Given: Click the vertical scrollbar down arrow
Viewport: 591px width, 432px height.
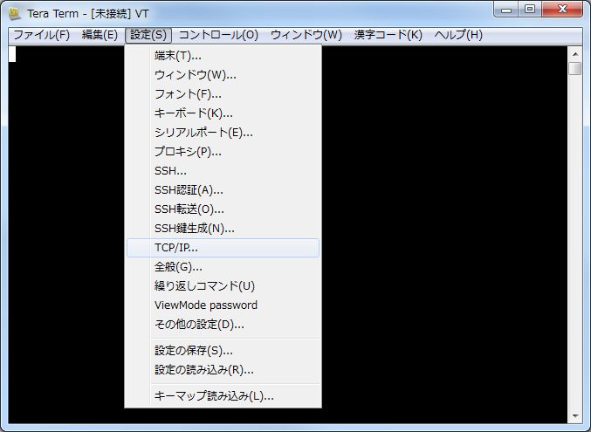Looking at the screenshot, I should 574,415.
